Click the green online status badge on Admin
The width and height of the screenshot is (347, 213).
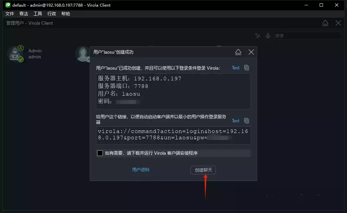(20, 59)
